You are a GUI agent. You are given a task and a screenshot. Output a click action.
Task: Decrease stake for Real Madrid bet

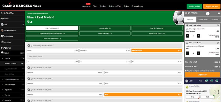[x=188, y=36]
